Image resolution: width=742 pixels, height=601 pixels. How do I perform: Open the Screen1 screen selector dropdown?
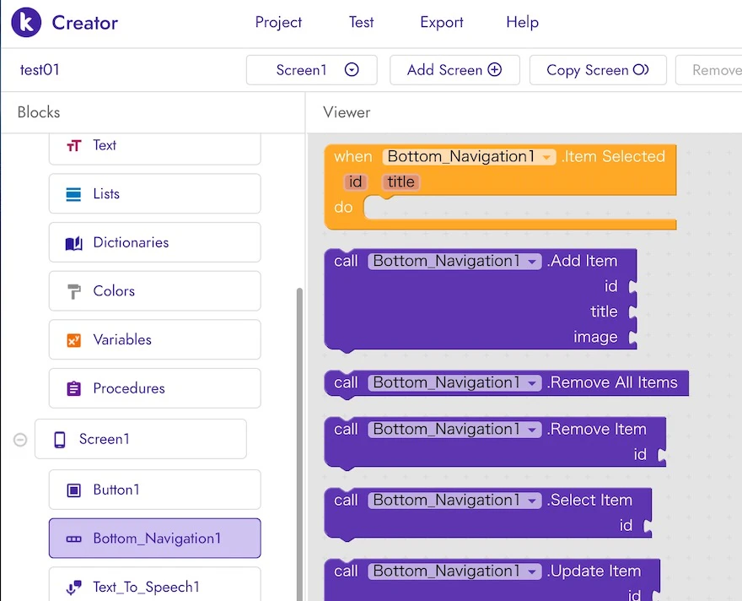(311, 70)
